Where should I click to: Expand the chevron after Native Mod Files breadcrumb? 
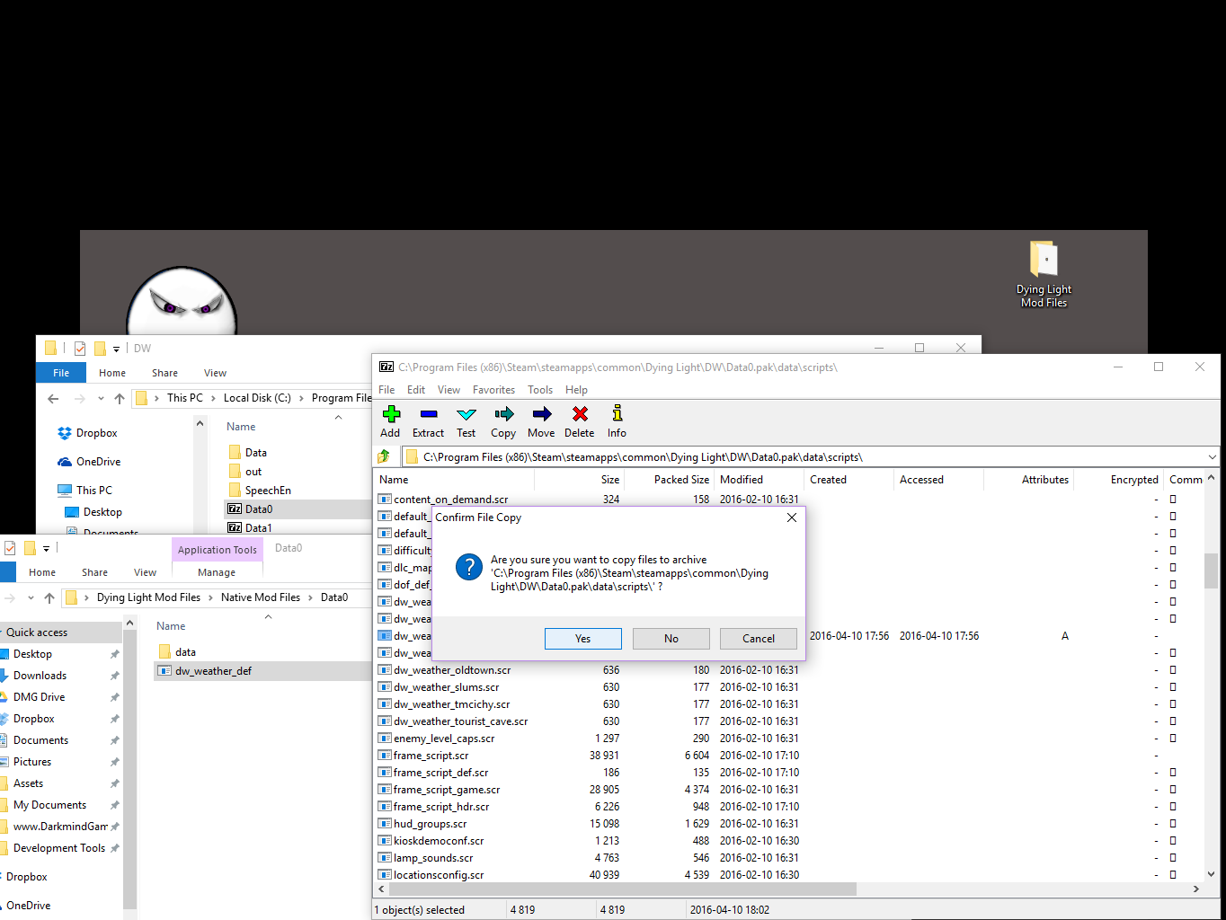coord(311,597)
